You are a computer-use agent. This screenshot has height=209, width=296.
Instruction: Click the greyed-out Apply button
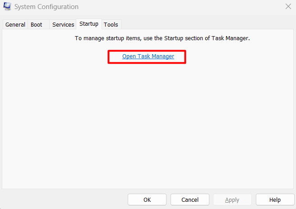[x=232, y=200]
